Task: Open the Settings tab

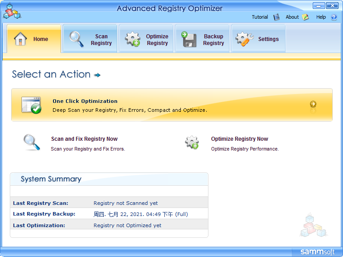Action: (x=258, y=39)
